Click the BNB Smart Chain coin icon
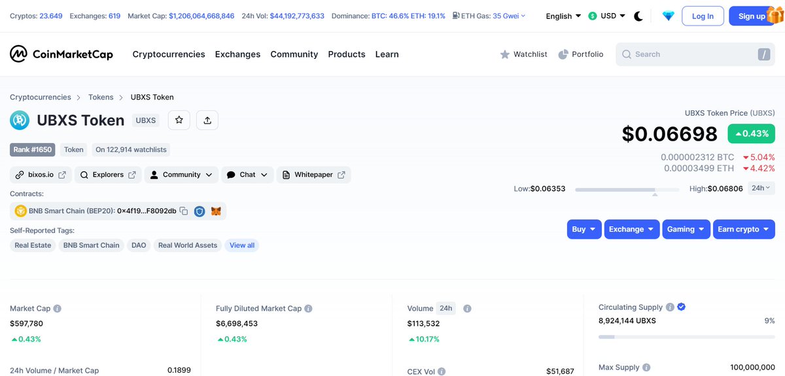Screen dimensions: 785x376 [20, 211]
